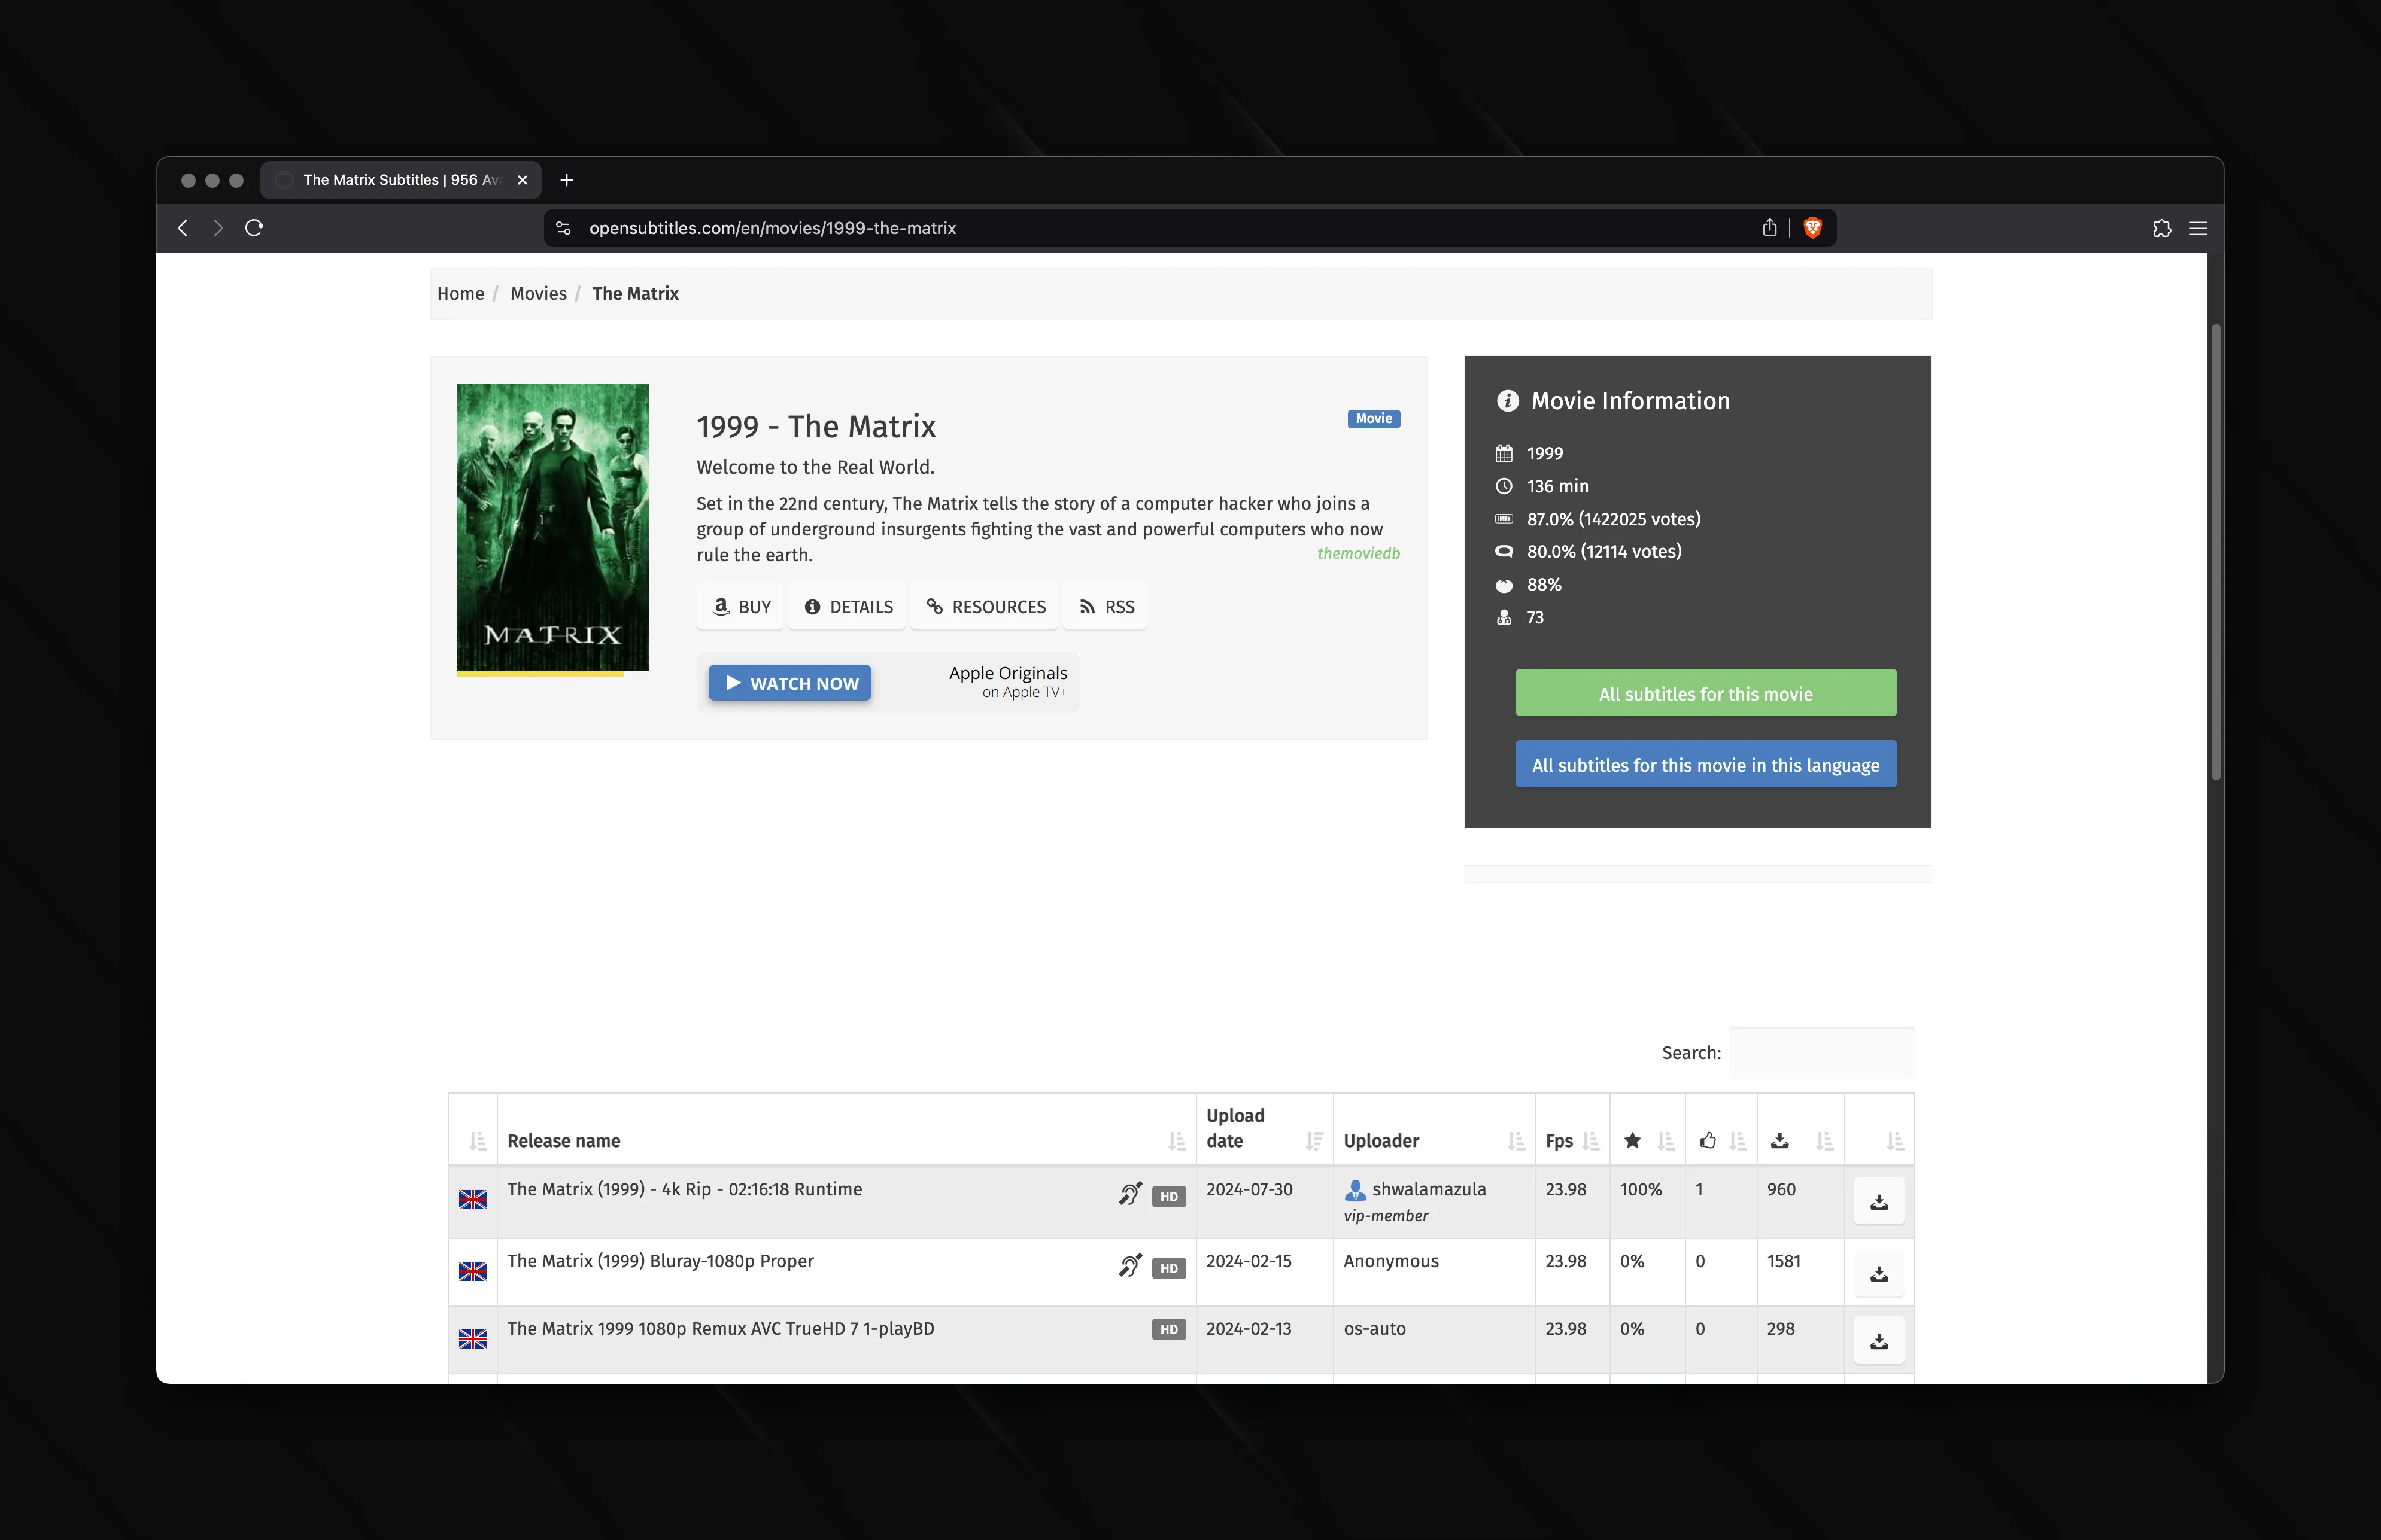Open The Matrix movie poster
The image size is (2381, 1540).
click(x=552, y=527)
